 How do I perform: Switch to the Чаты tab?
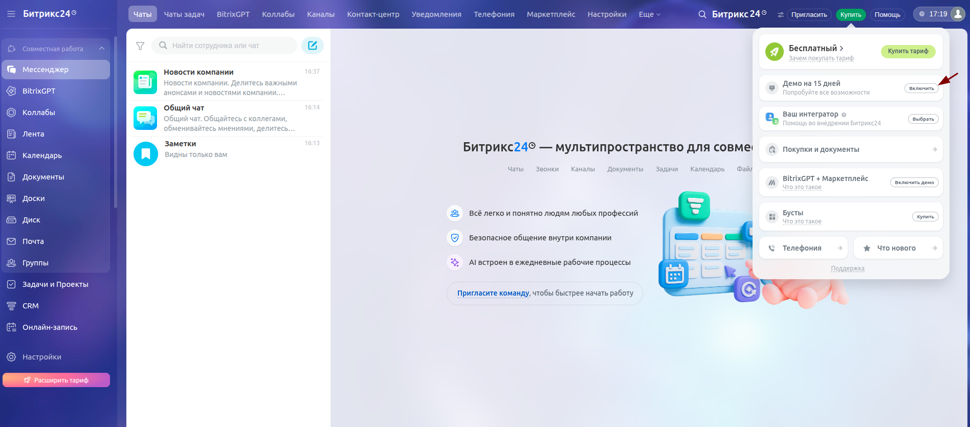pyautogui.click(x=142, y=14)
